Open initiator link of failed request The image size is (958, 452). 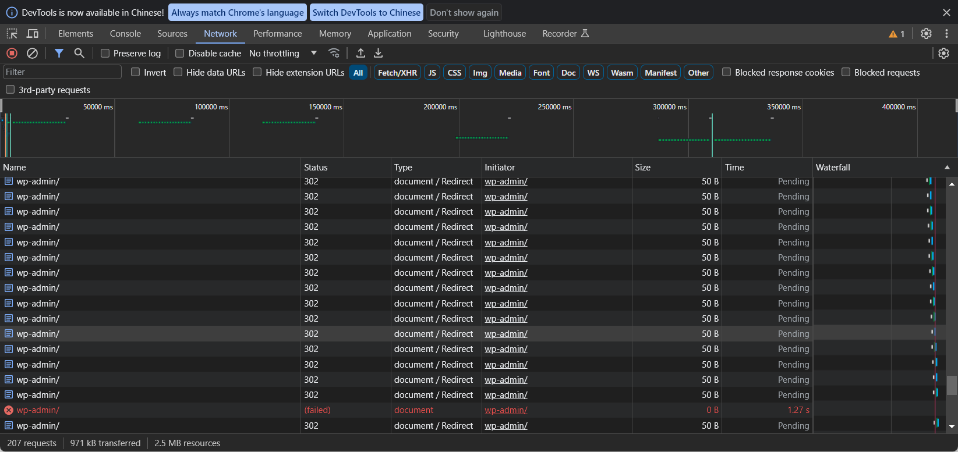(x=506, y=410)
